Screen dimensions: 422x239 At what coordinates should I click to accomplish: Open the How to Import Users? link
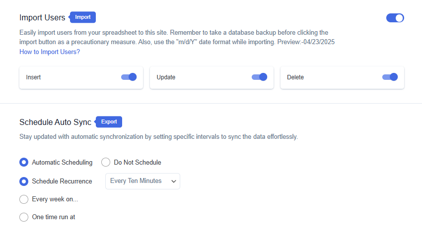click(50, 52)
